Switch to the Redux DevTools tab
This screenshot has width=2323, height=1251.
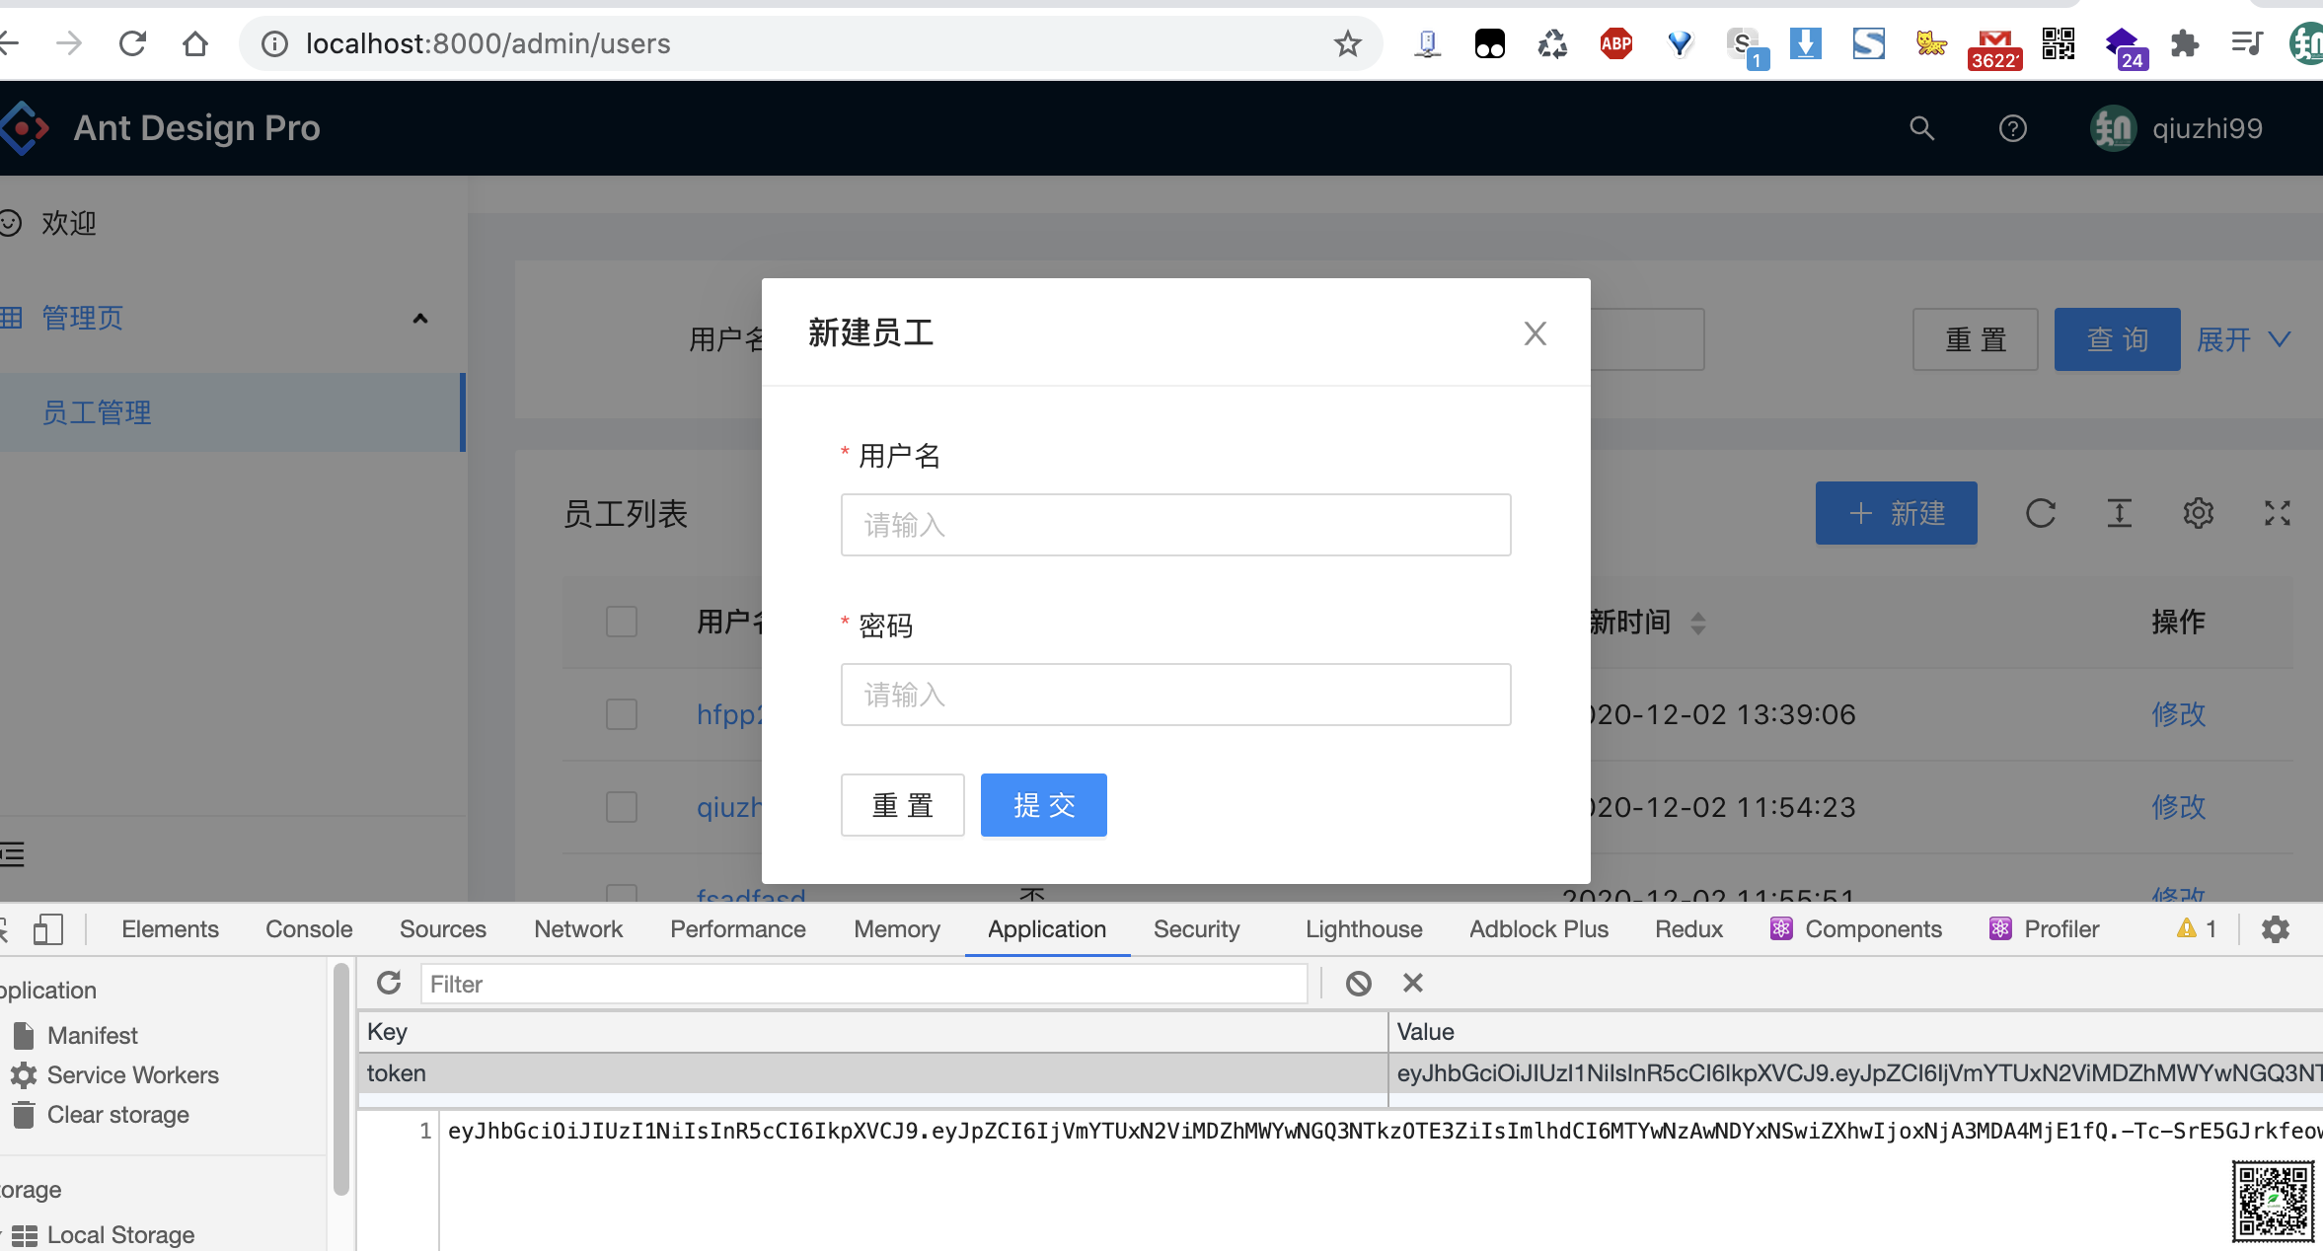(x=1687, y=928)
